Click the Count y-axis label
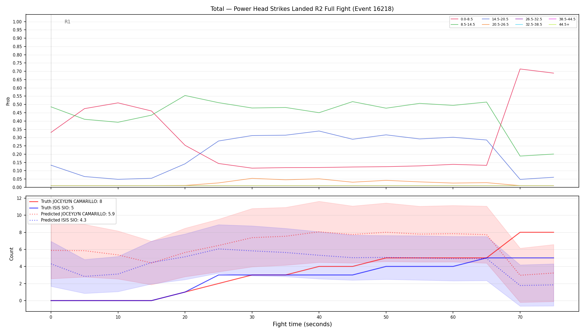This screenshot has height=334, width=585. pyautogui.click(x=11, y=254)
